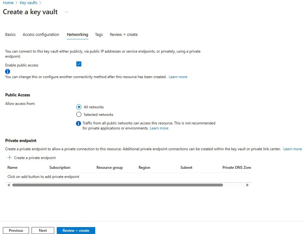Select the All networks radio button
This screenshot has width=304, height=234.
(79, 107)
